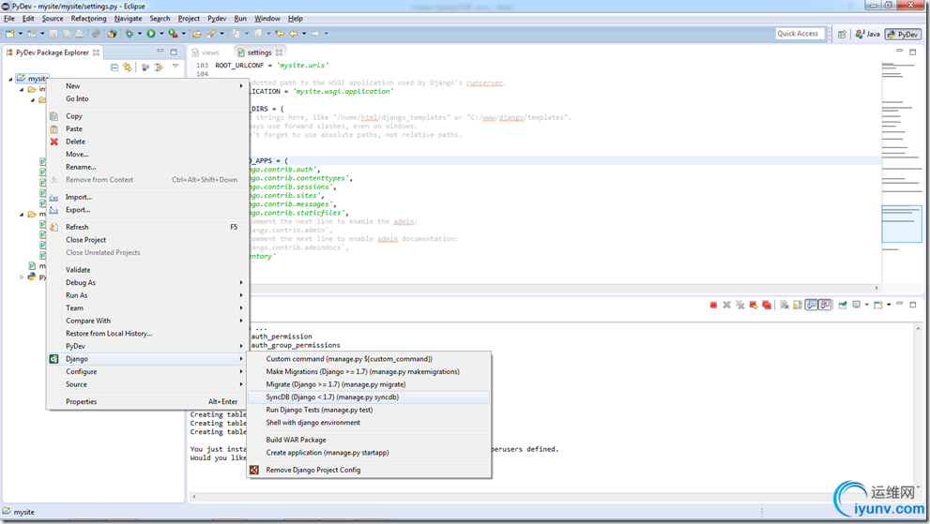Image resolution: width=930 pixels, height=524 pixels.
Task: Open the dropdown next to New icon
Action: coord(20,34)
